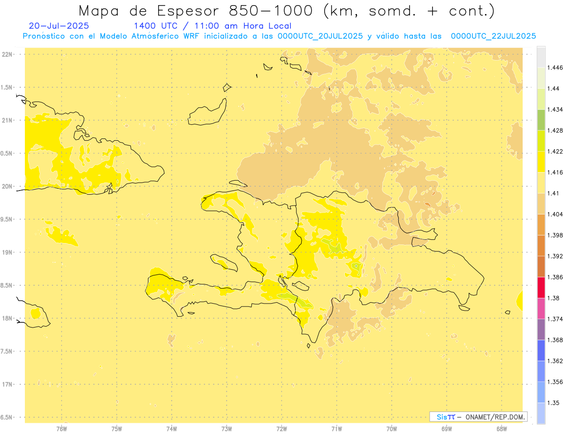Screen dimensions: 563x435
Task: Pick the purple swatch between 1.368 and 1.374
Action: click(541, 329)
